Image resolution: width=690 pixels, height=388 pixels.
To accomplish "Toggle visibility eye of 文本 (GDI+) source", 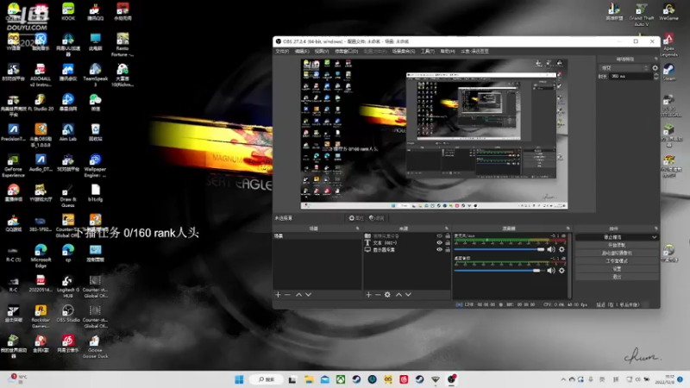I will pyautogui.click(x=439, y=243).
